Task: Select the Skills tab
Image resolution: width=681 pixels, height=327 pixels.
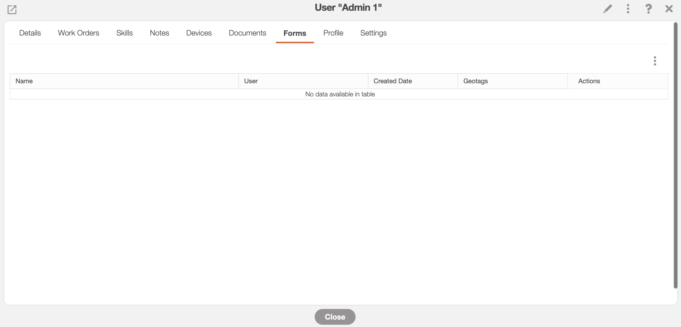Action: (x=124, y=33)
